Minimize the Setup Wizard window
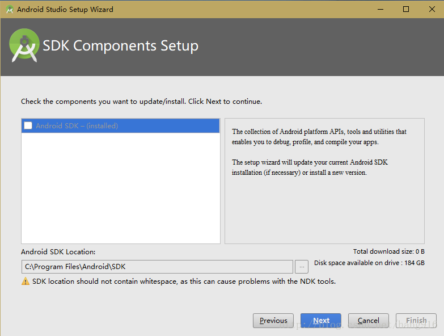The width and height of the screenshot is (444, 336). tap(380, 9)
